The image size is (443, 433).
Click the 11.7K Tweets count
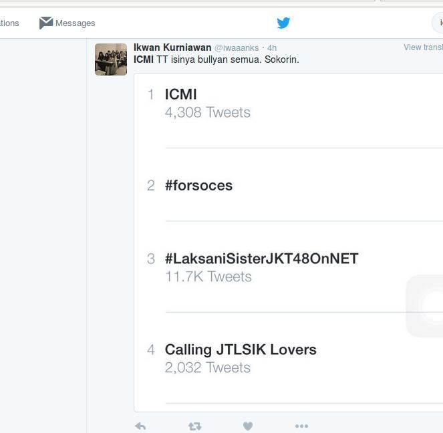(208, 277)
